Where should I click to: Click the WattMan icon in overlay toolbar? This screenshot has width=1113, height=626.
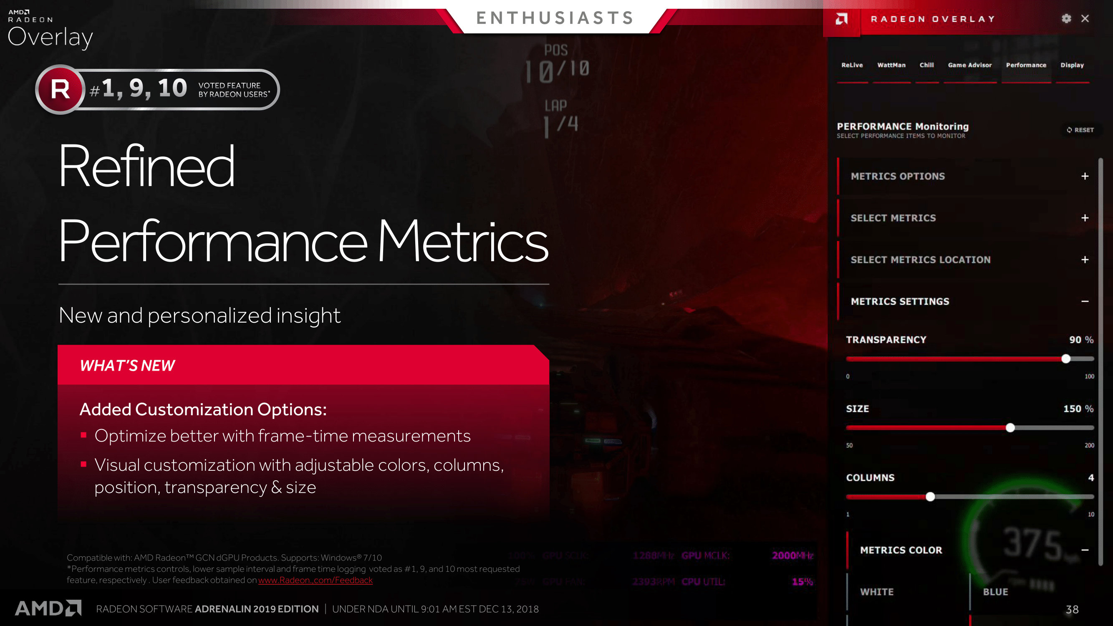[891, 65]
